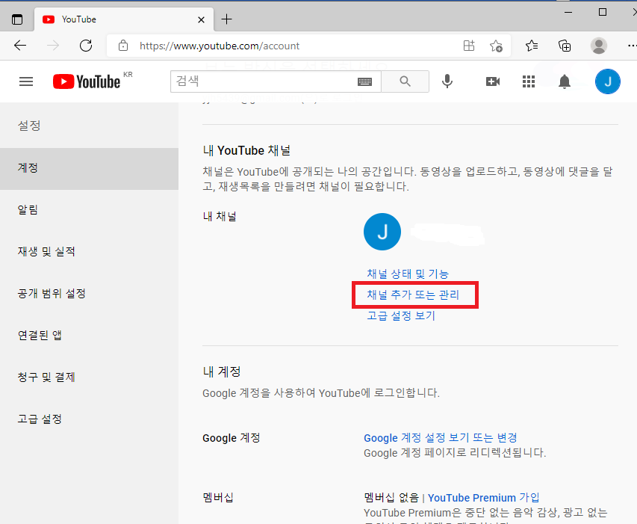
Task: Open the 채널 추가 또는 관리 link
Action: coord(413,295)
